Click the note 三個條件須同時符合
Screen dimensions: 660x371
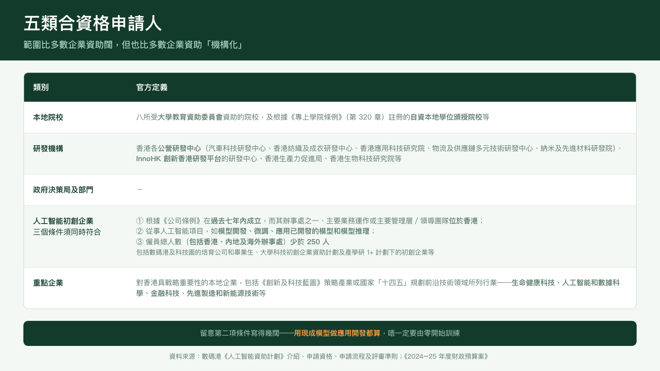(67, 232)
